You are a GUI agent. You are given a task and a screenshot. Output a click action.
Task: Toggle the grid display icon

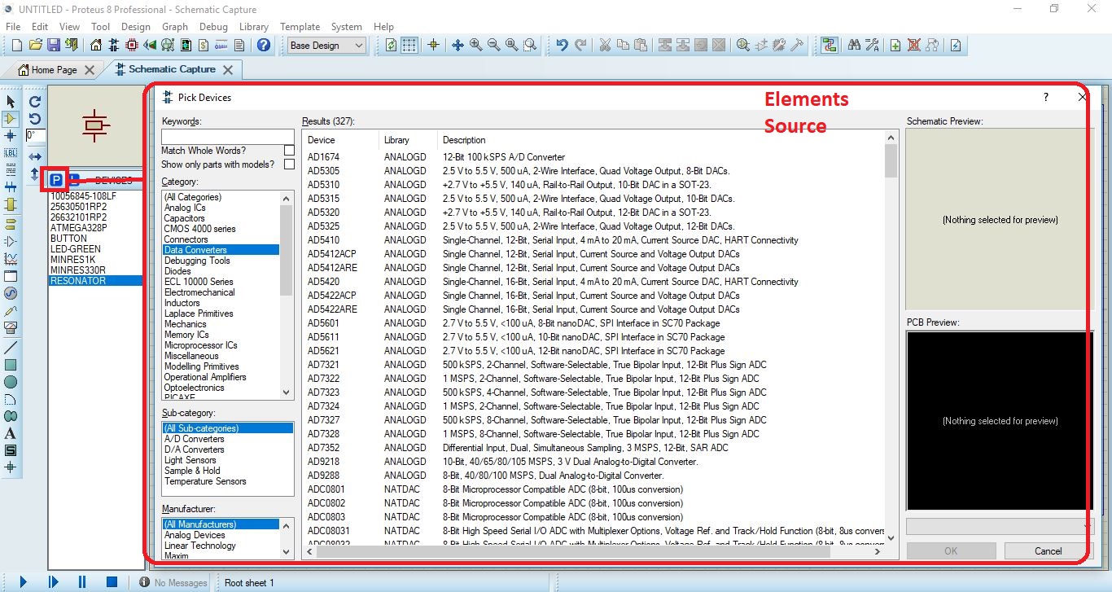[409, 46]
